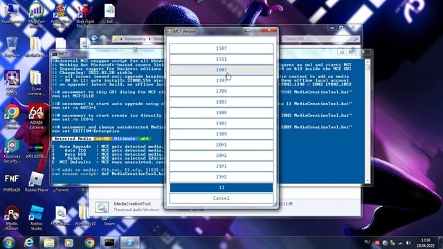Open Roblox Player desktop shortcut

tap(36, 182)
